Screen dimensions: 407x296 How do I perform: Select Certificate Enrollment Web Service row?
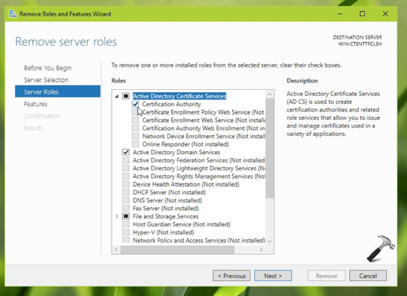(203, 120)
